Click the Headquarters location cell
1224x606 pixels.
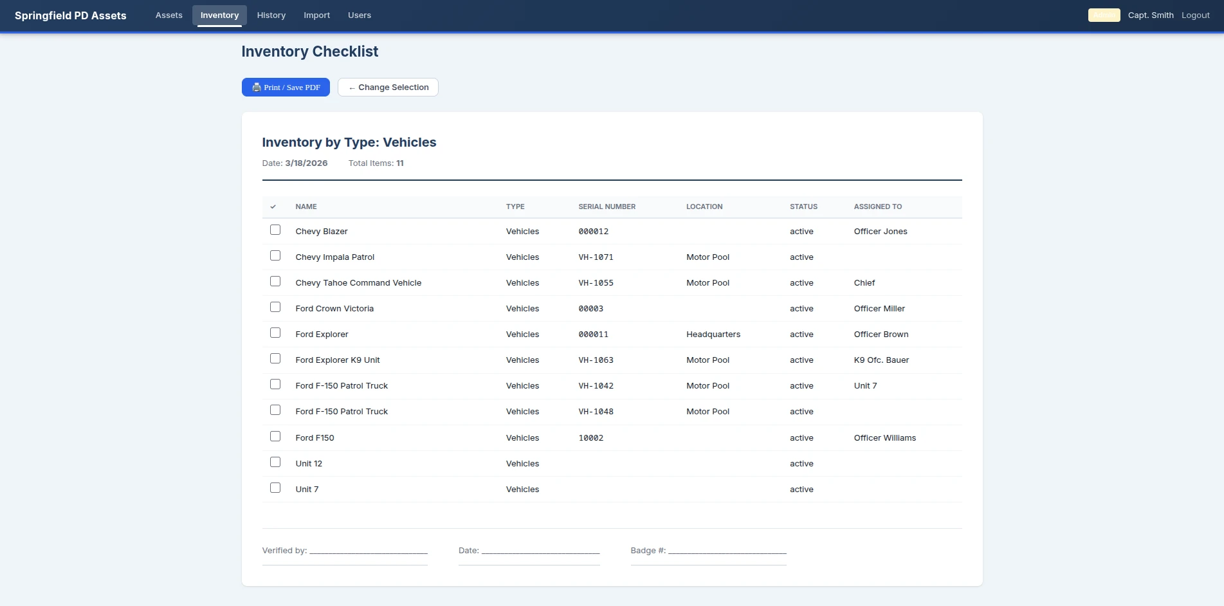pos(713,335)
